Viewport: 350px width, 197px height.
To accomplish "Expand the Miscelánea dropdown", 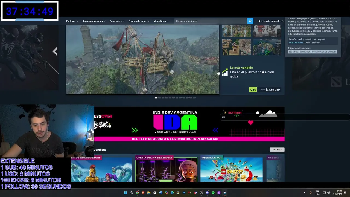I will coord(161,21).
